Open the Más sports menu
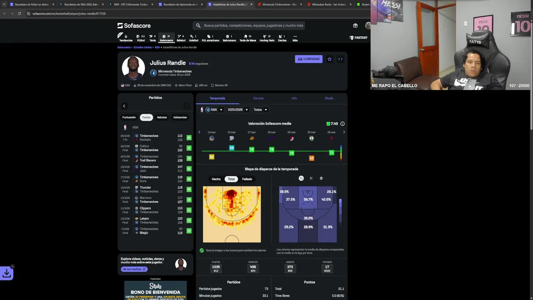 (295, 38)
